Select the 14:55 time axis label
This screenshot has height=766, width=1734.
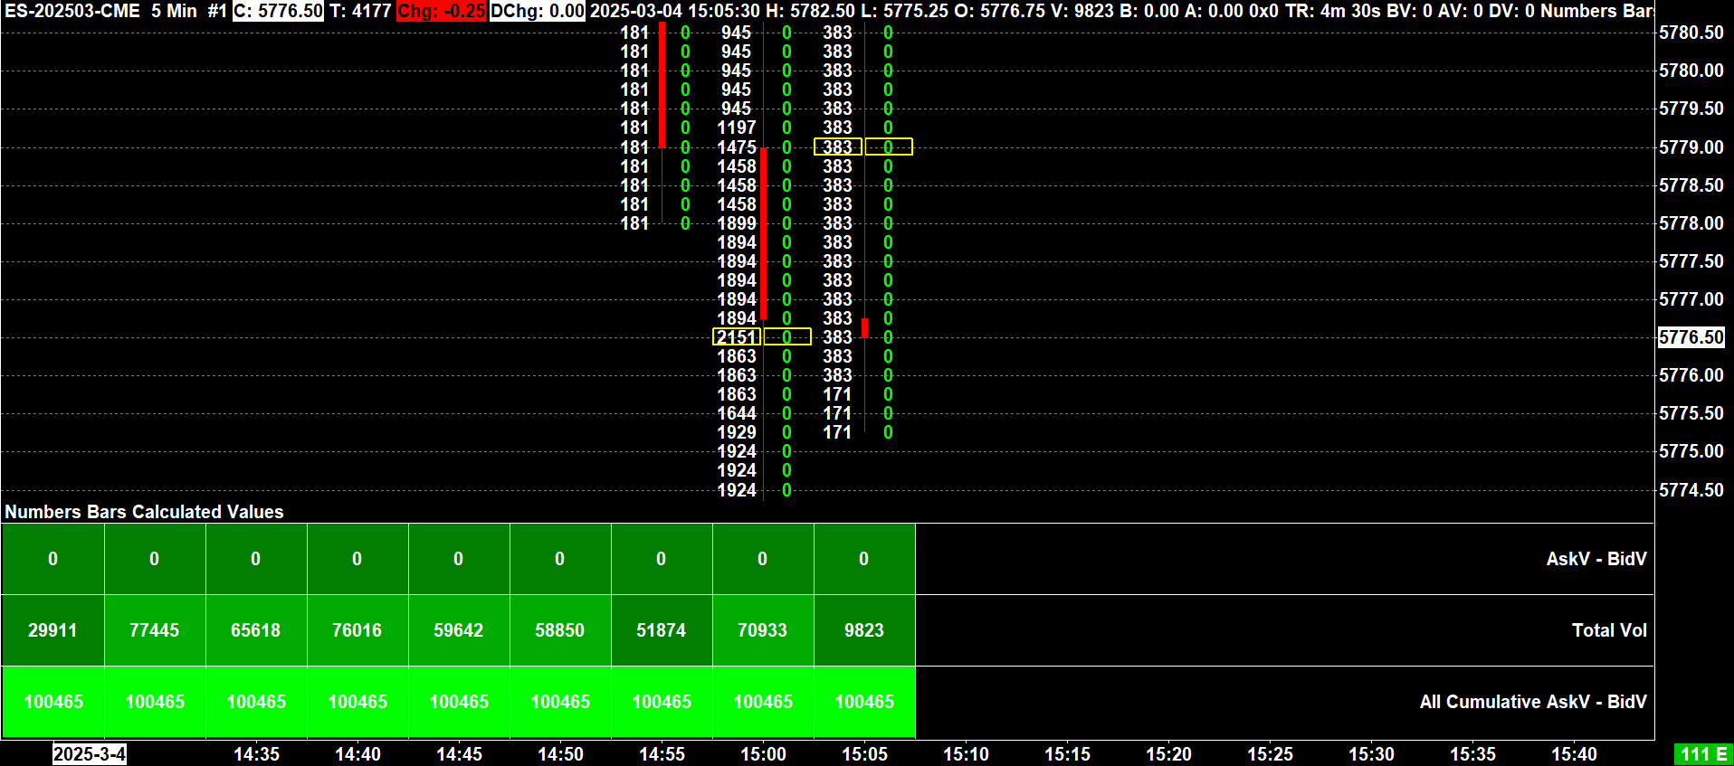click(662, 754)
